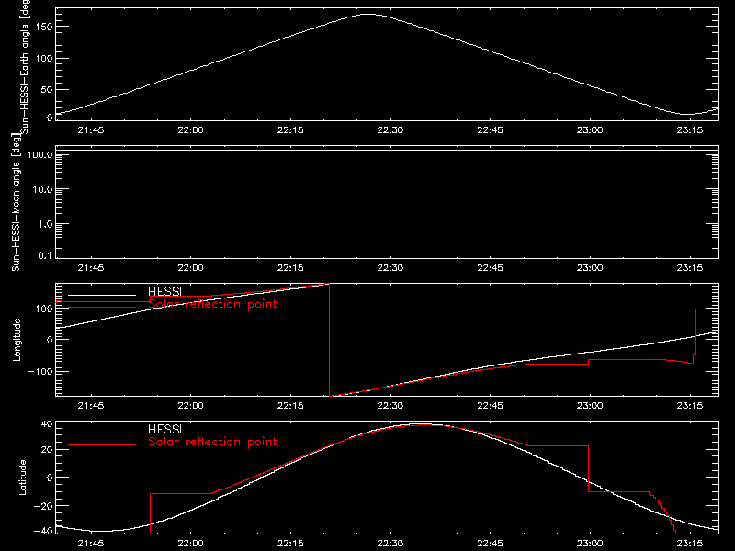Select Solar reflection point legend in Latitude plot
Viewport: 735px width, 551px height.
(x=212, y=442)
